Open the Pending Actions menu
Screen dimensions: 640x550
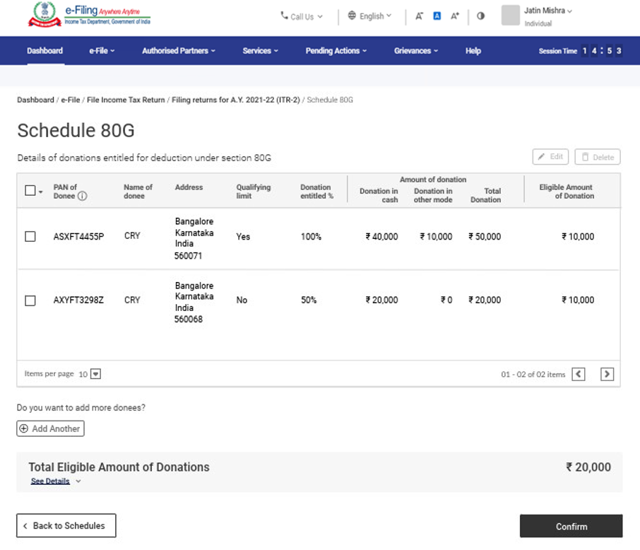[x=336, y=51]
